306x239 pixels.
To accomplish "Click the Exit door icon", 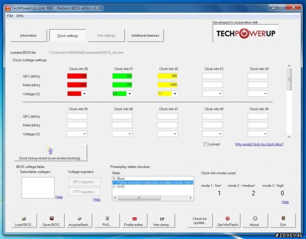I will click(x=283, y=218).
